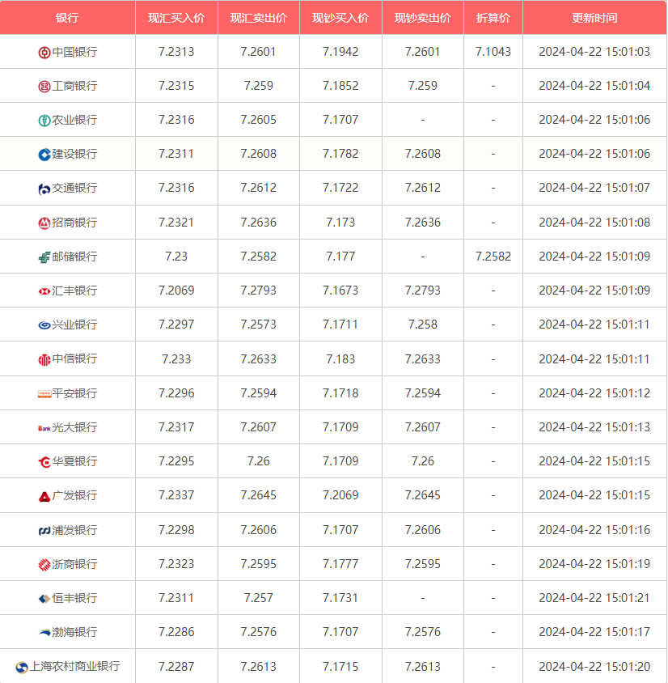Click the 农业银行 logo icon
The height and width of the screenshot is (683, 668).
pos(44,121)
